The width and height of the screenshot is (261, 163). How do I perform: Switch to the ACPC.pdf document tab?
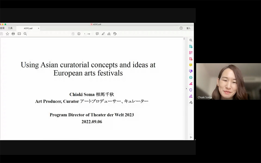coord(28,28)
